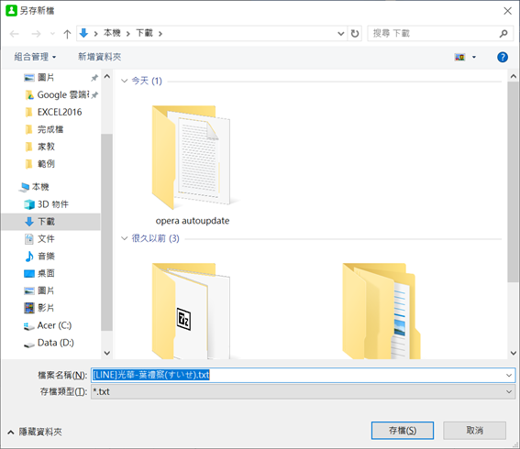Viewport: 520px width, 449px height.
Task: Expand the chevron after 下載 in path
Action: pos(160,34)
